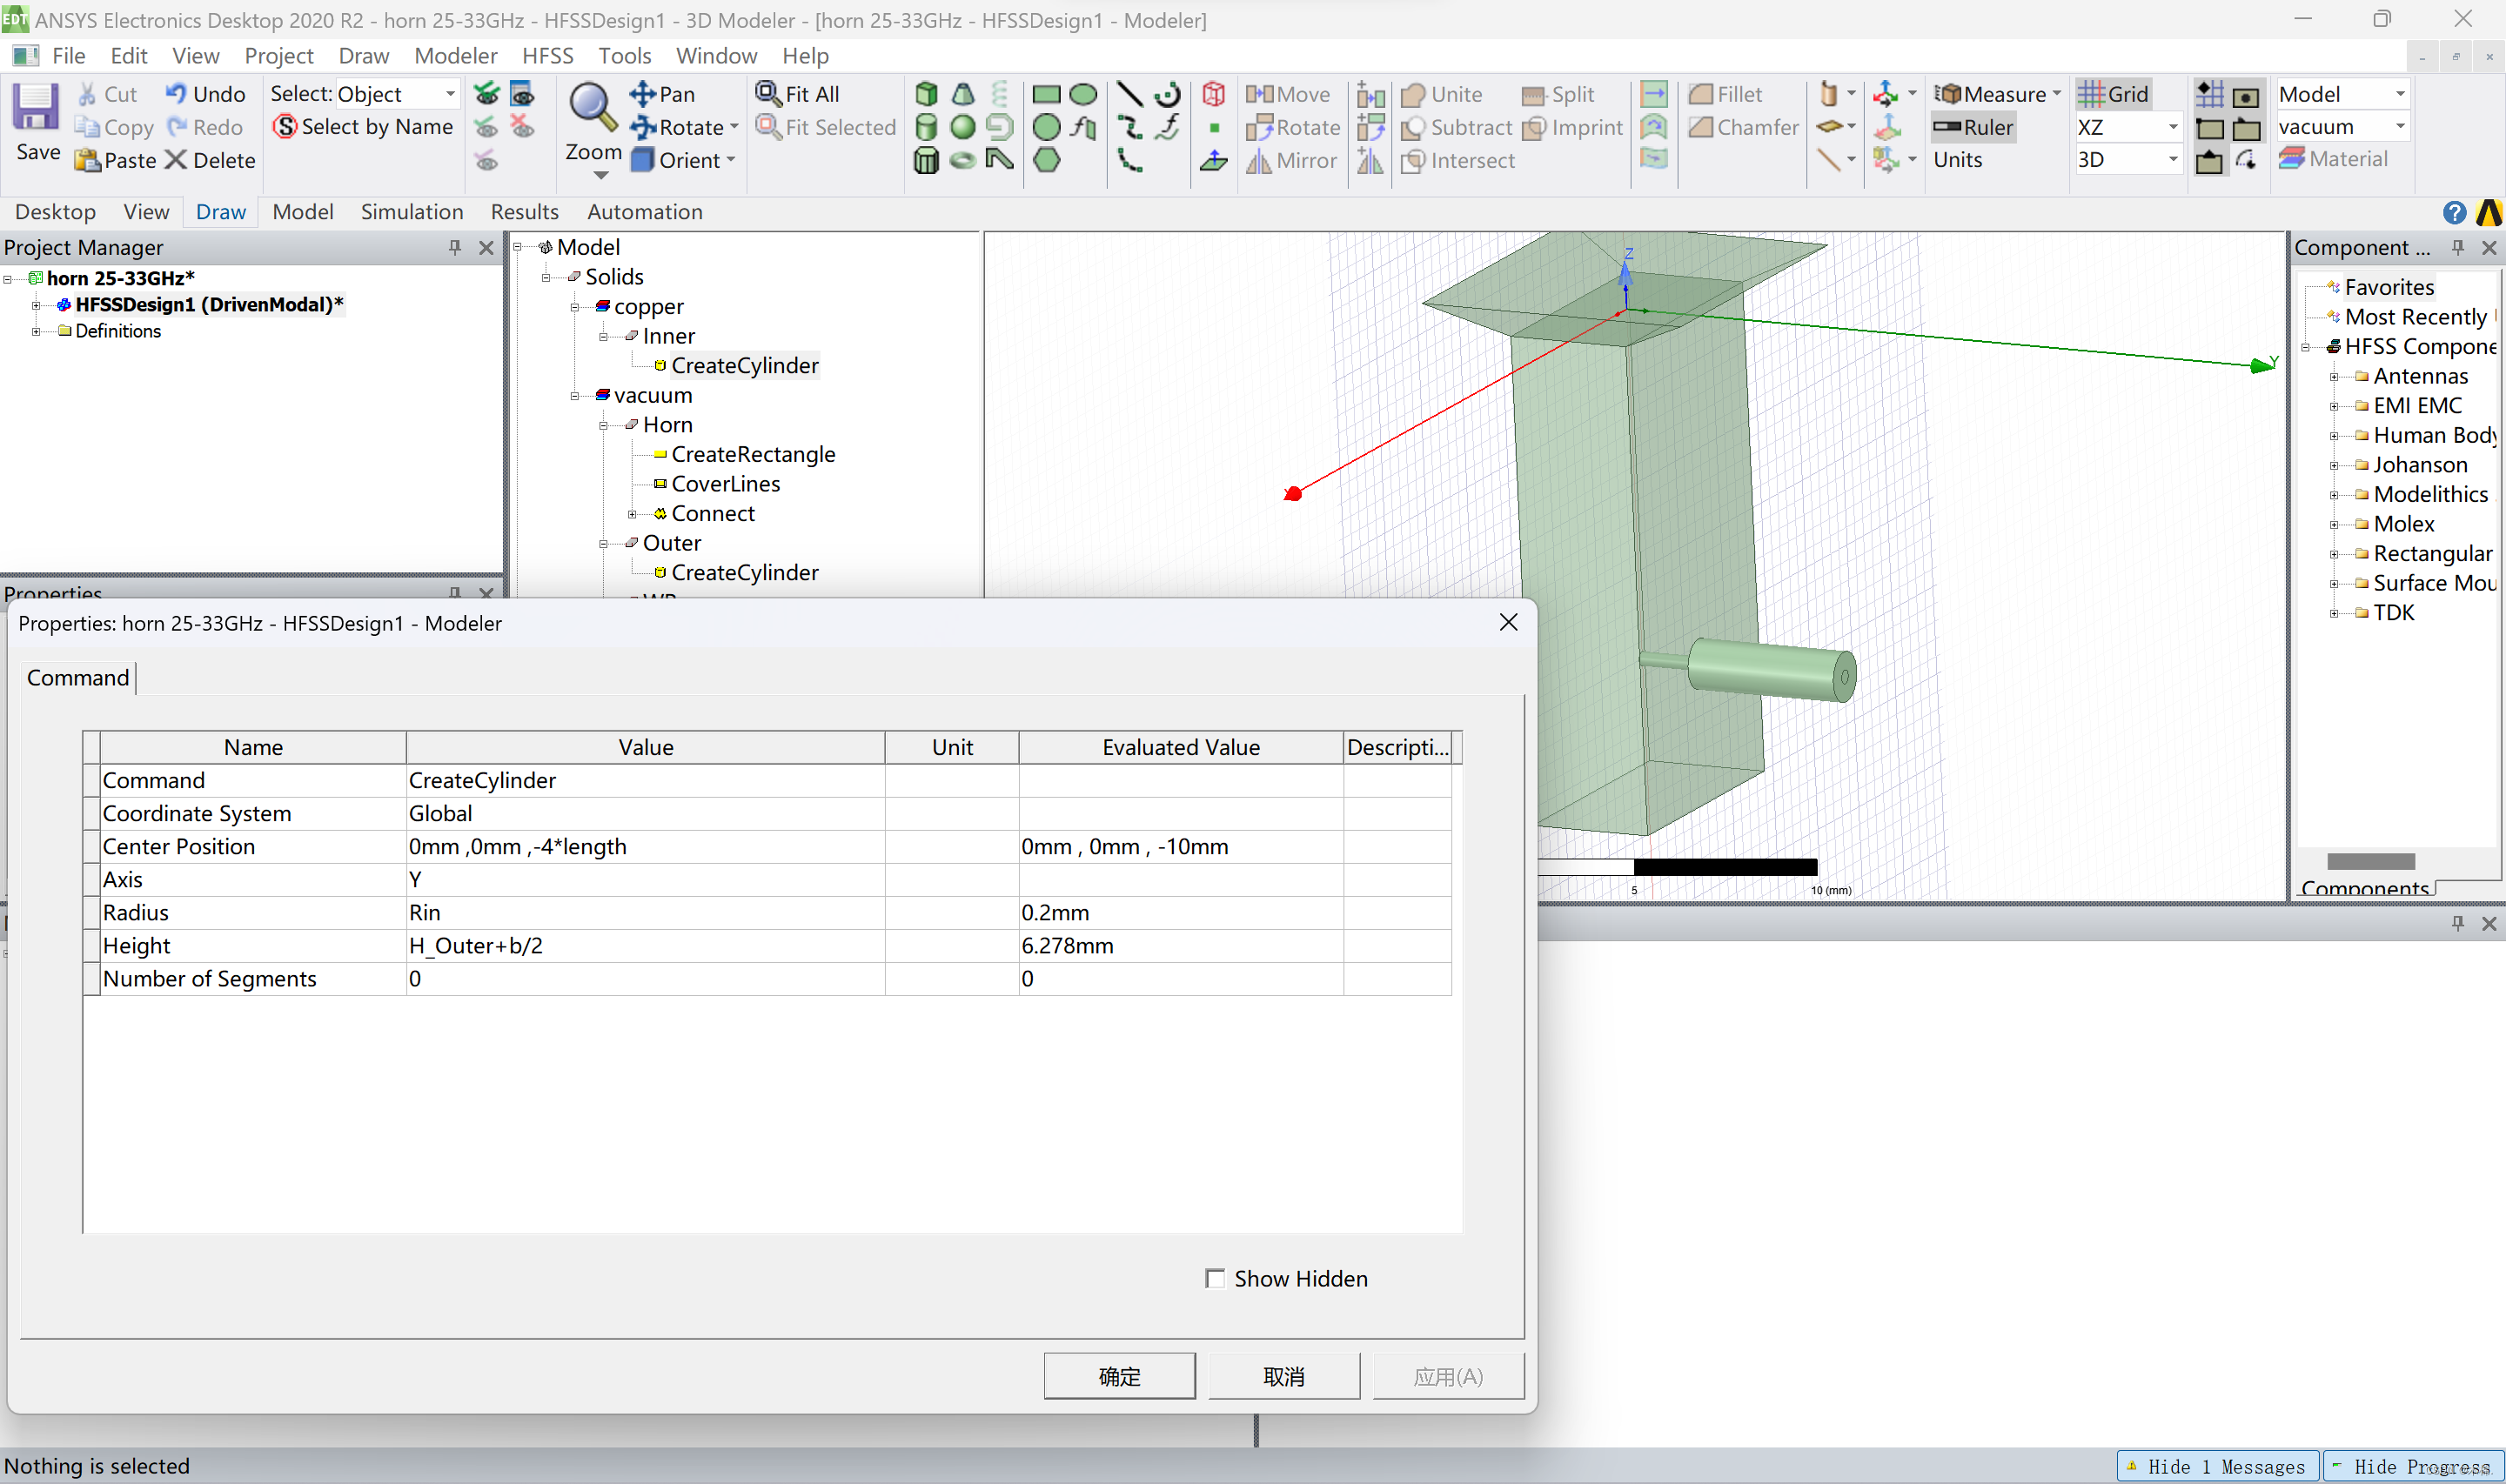The width and height of the screenshot is (2506, 1484).
Task: Switch to the Simulation ribbon tab
Action: 412,212
